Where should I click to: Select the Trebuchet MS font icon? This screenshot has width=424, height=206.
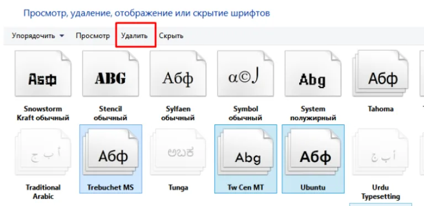(110, 152)
